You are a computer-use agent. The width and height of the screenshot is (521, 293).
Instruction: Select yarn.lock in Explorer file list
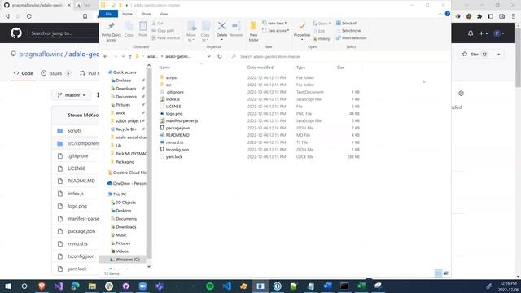click(x=174, y=157)
